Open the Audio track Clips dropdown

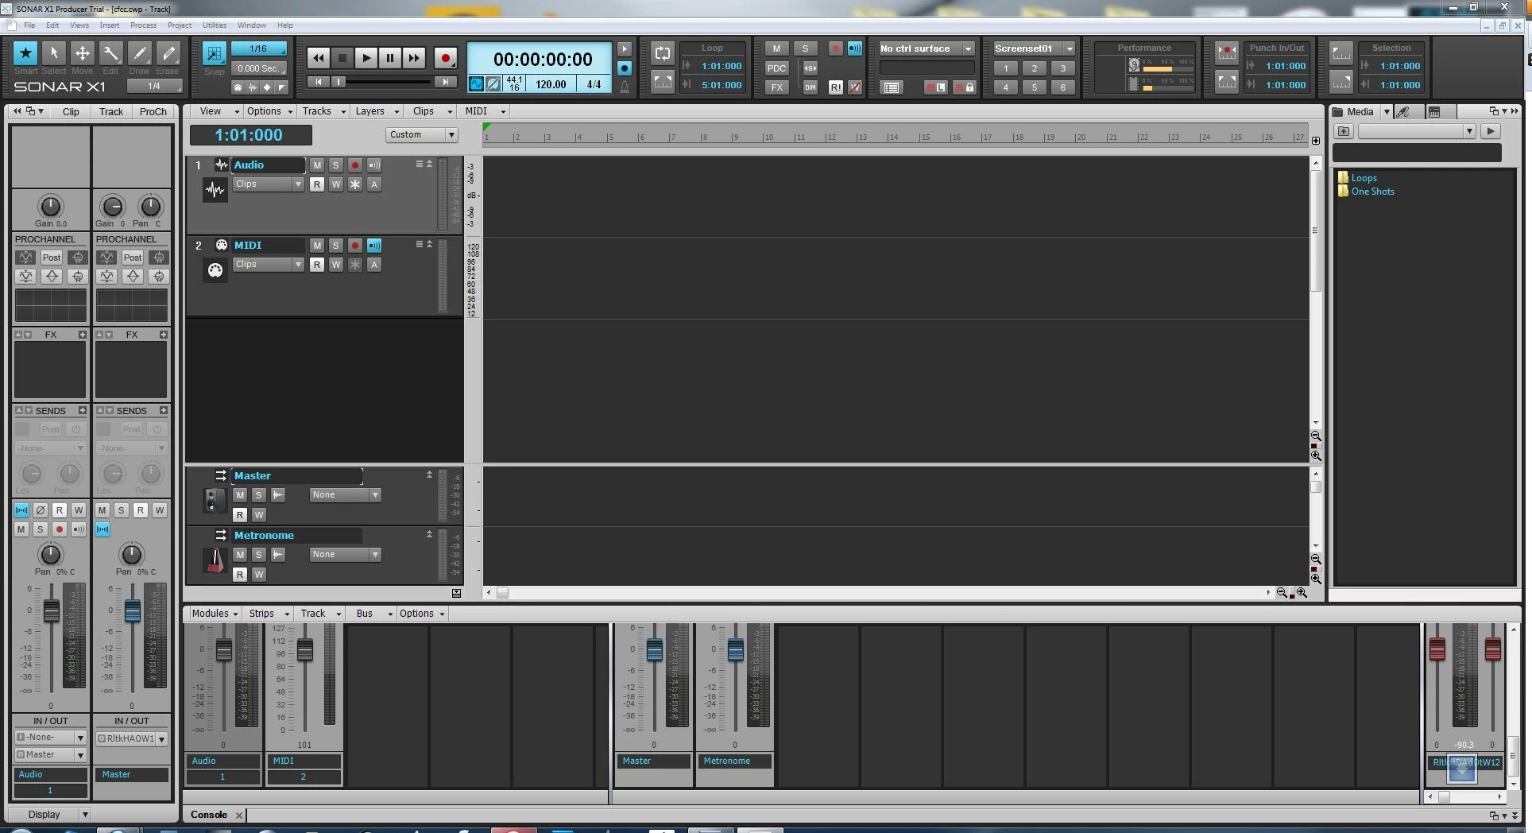pyautogui.click(x=269, y=184)
